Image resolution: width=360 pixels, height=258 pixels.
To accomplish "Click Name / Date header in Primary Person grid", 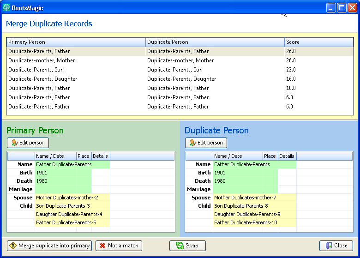I will point(55,156).
